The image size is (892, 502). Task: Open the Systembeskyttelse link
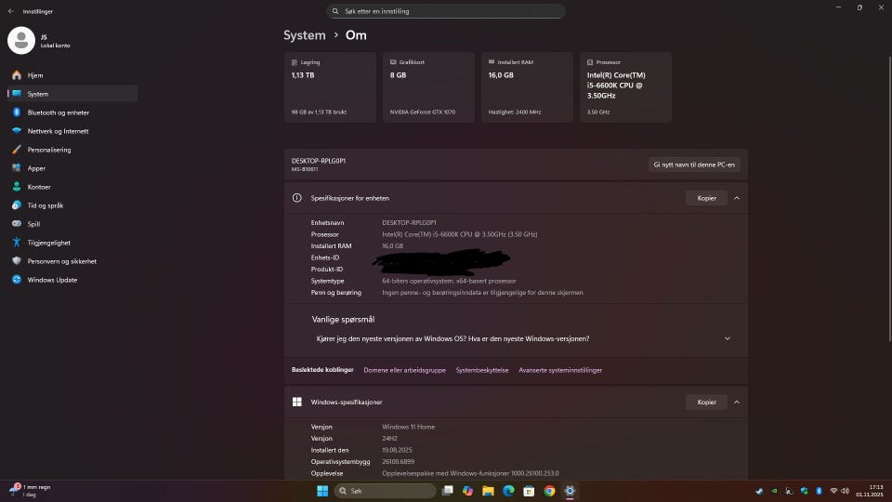(482, 370)
